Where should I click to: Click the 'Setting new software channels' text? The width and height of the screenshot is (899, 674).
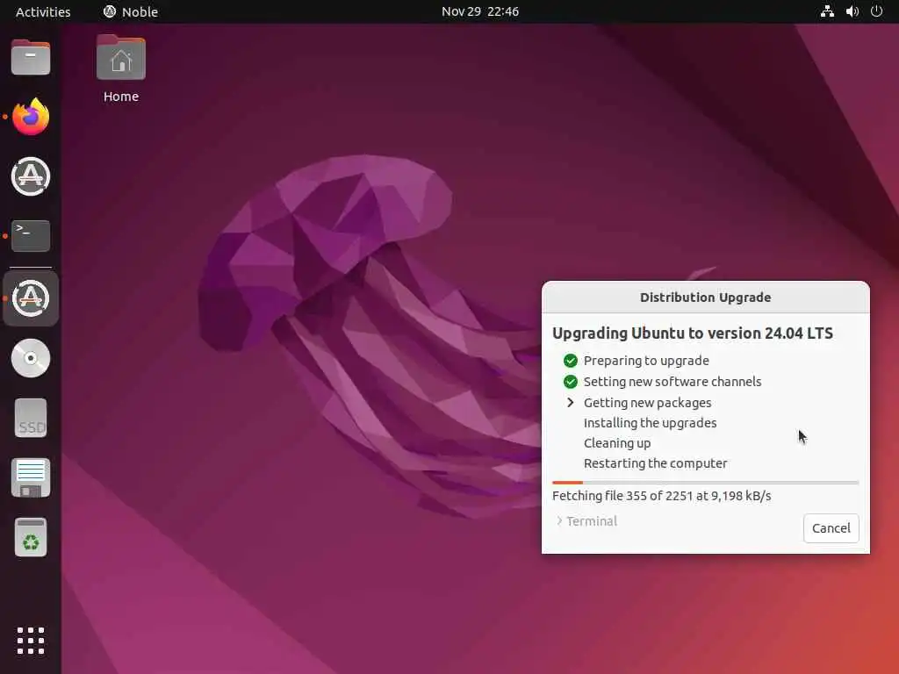[672, 382]
